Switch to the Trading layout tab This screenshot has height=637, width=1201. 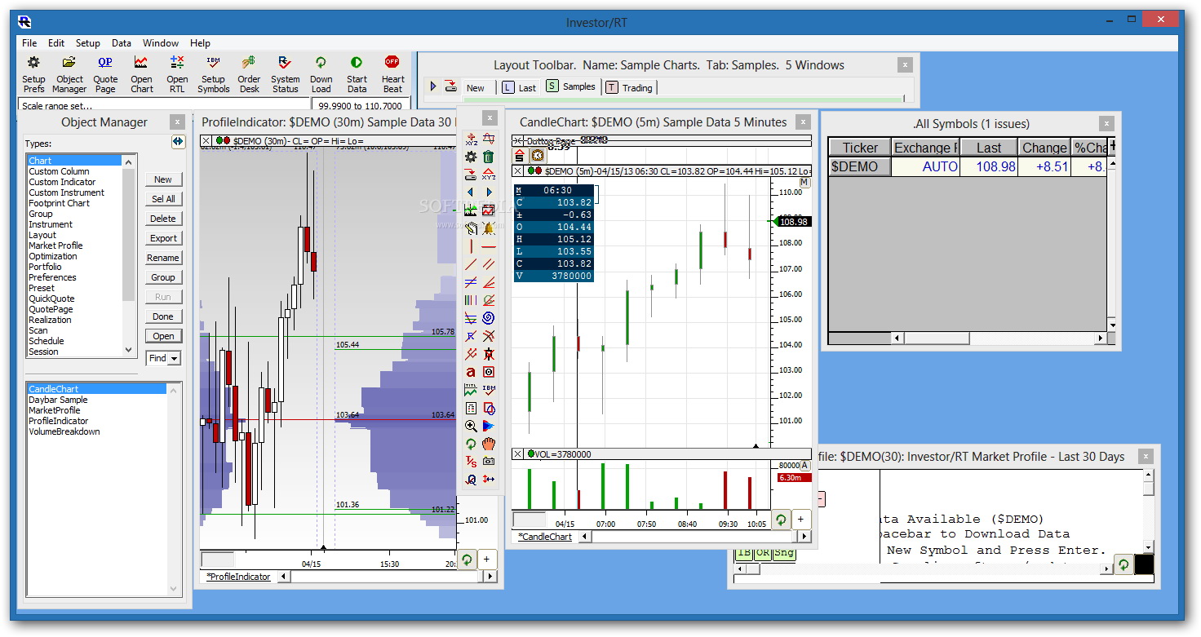(x=629, y=87)
